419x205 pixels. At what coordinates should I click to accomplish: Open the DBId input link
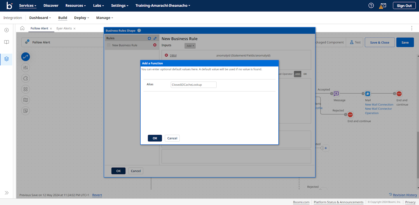[x=173, y=55]
